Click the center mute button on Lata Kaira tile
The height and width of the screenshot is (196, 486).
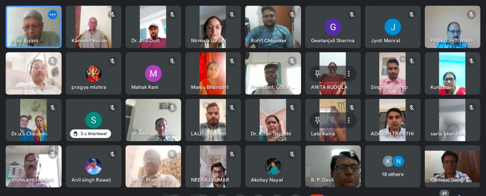[x=333, y=120]
